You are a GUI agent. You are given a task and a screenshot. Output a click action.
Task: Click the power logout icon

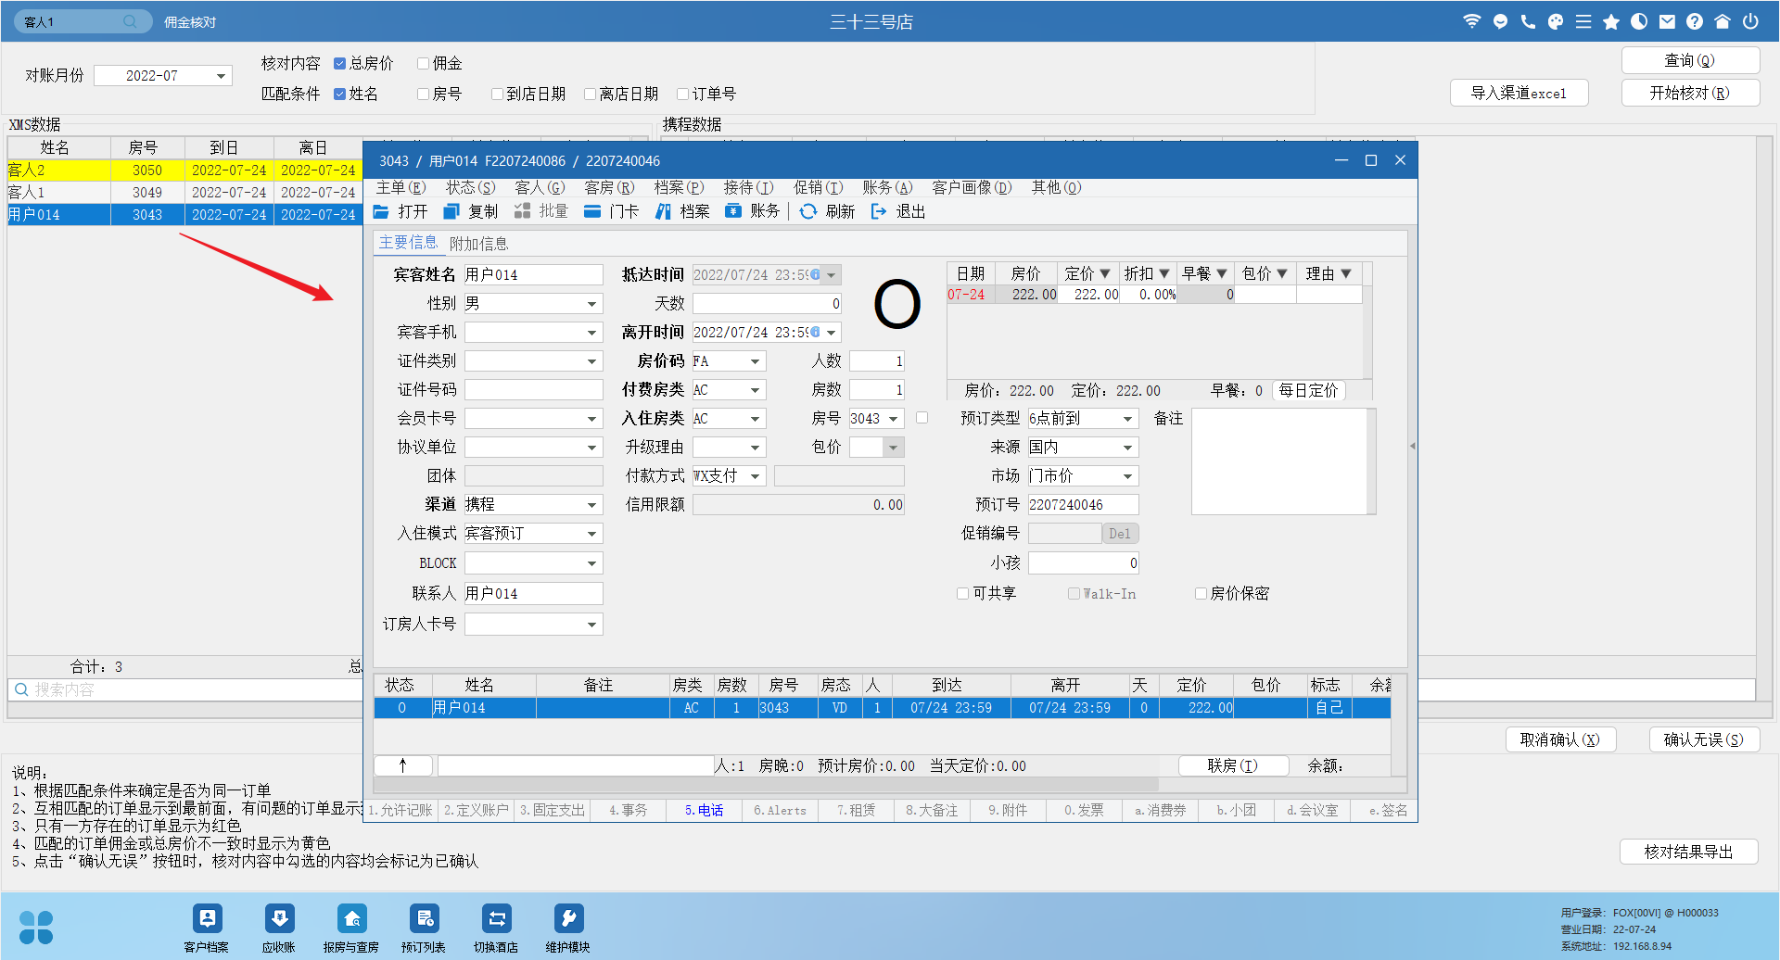(x=1750, y=21)
